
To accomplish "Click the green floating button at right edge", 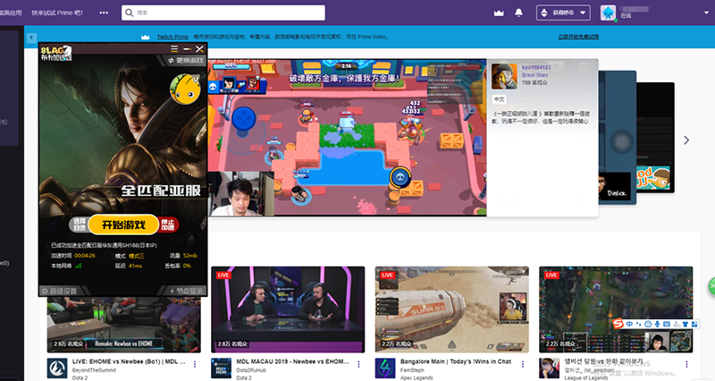I will (x=711, y=286).
